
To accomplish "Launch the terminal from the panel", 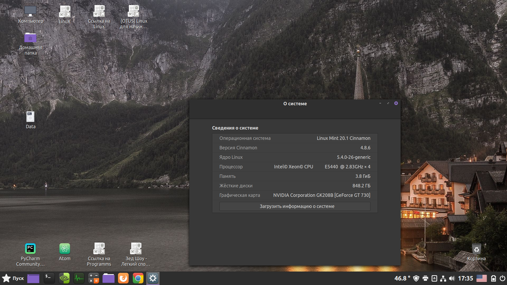I will point(49,278).
